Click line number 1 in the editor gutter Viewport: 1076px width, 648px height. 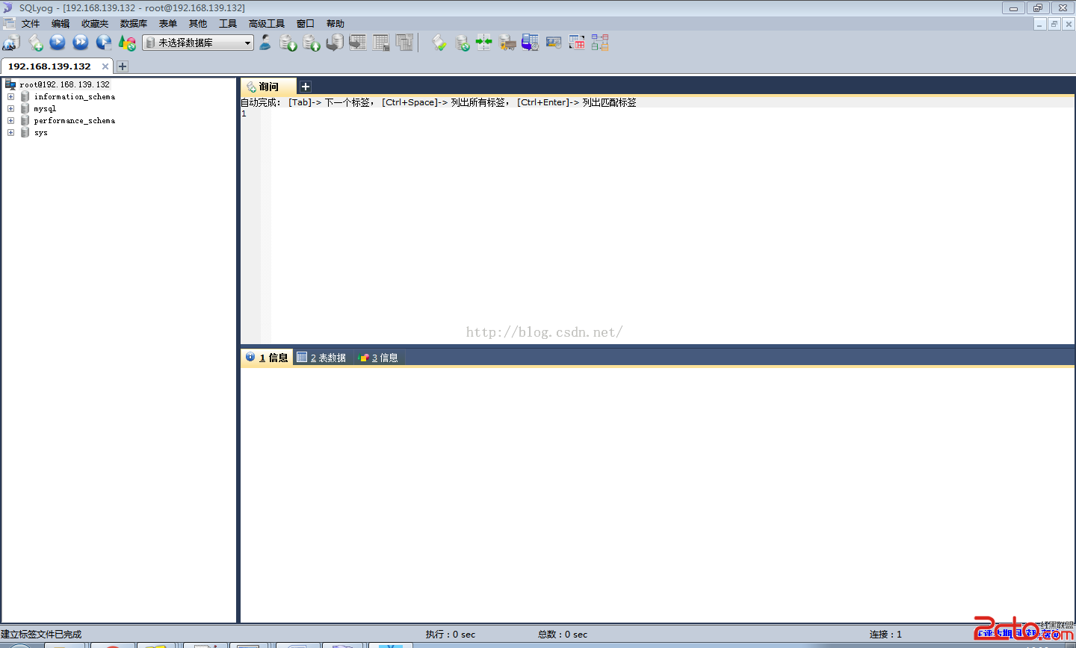tap(244, 113)
